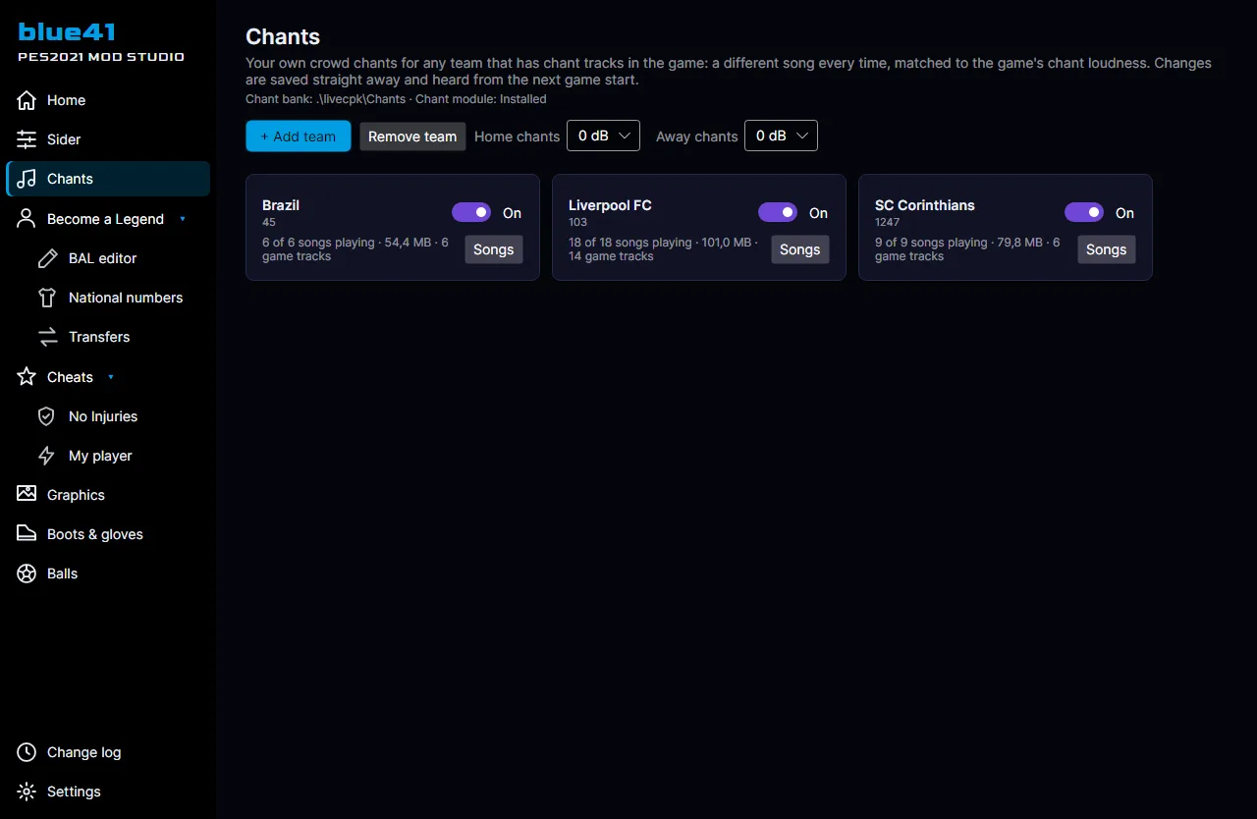Click the Settings gear icon
Screen dimensions: 1257x819
(x=27, y=792)
